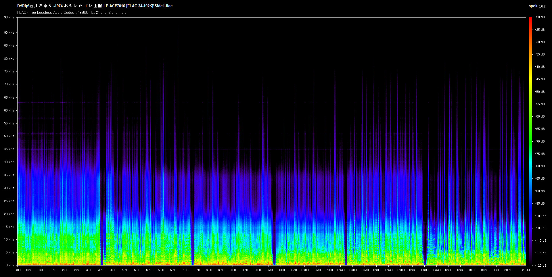Click the 12:00 time axis label
Image resolution: width=552 pixels, height=277 pixels.
(x=305, y=270)
